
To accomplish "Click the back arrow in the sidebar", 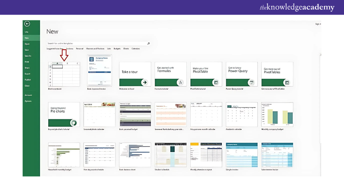I will pos(27,24).
